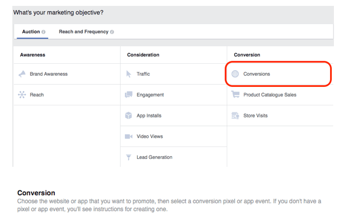Switch to the Auction tab

point(31,32)
